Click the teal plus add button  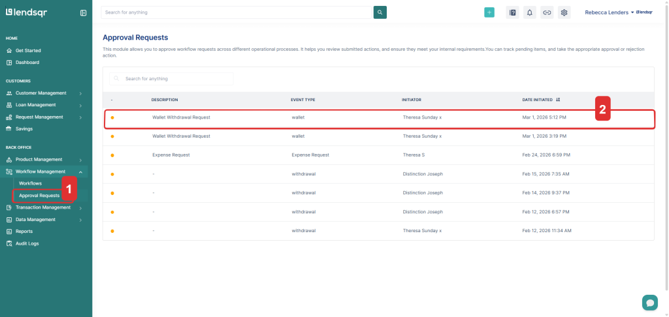[489, 12]
